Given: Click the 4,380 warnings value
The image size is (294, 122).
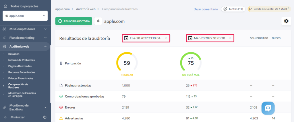Looking at the screenshot, I should 126,119.
